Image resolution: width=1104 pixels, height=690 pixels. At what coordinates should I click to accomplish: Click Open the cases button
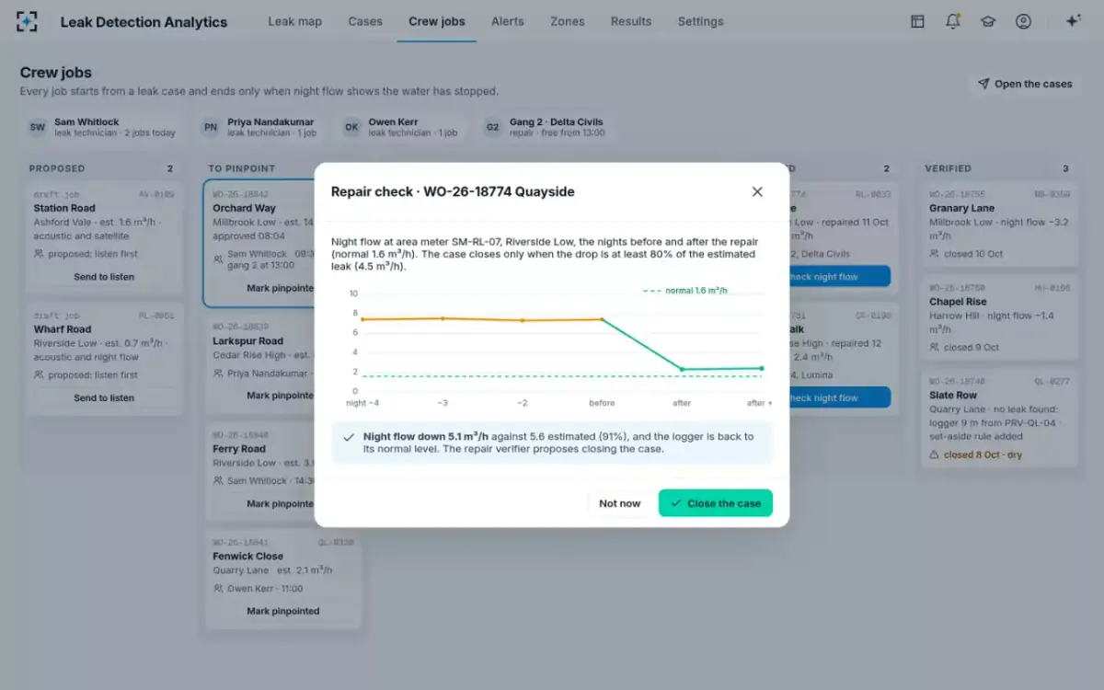click(x=1025, y=84)
